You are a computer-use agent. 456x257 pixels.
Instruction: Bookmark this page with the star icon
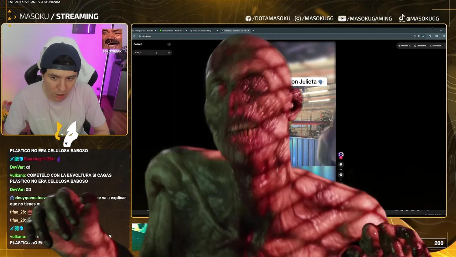pyautogui.click(x=423, y=36)
